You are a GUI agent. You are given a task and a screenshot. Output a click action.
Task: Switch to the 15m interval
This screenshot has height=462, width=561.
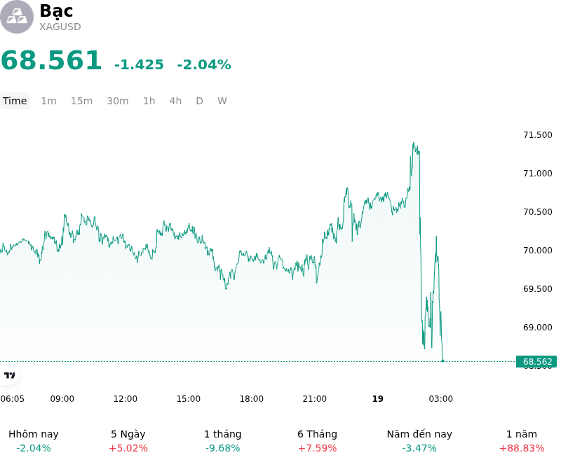[81, 101]
